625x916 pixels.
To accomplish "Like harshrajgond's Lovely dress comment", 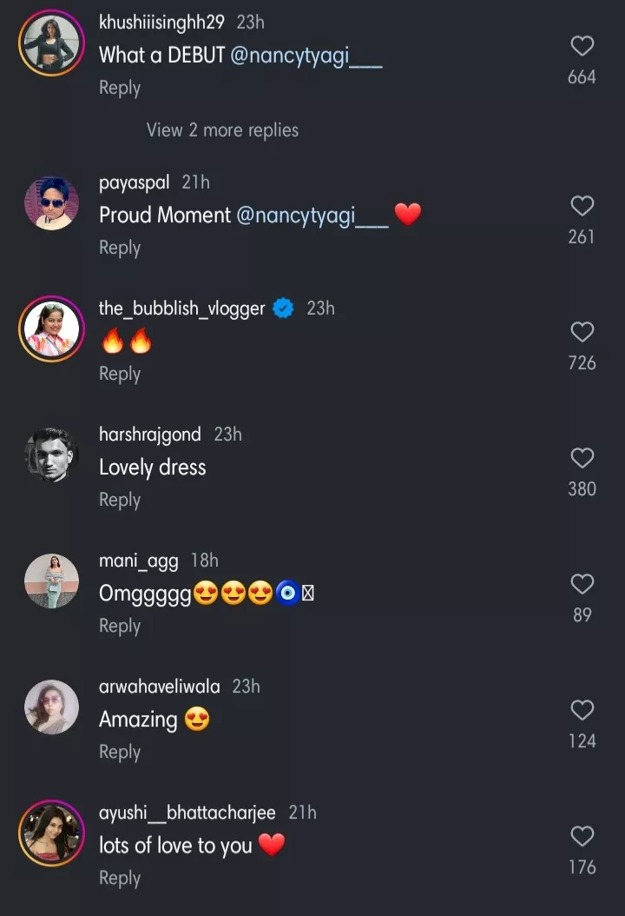I will pyautogui.click(x=582, y=458).
